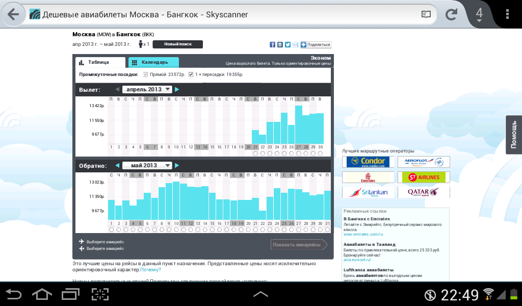
Task: Toggle the Прямой direct flights checkbox
Action: (x=145, y=74)
